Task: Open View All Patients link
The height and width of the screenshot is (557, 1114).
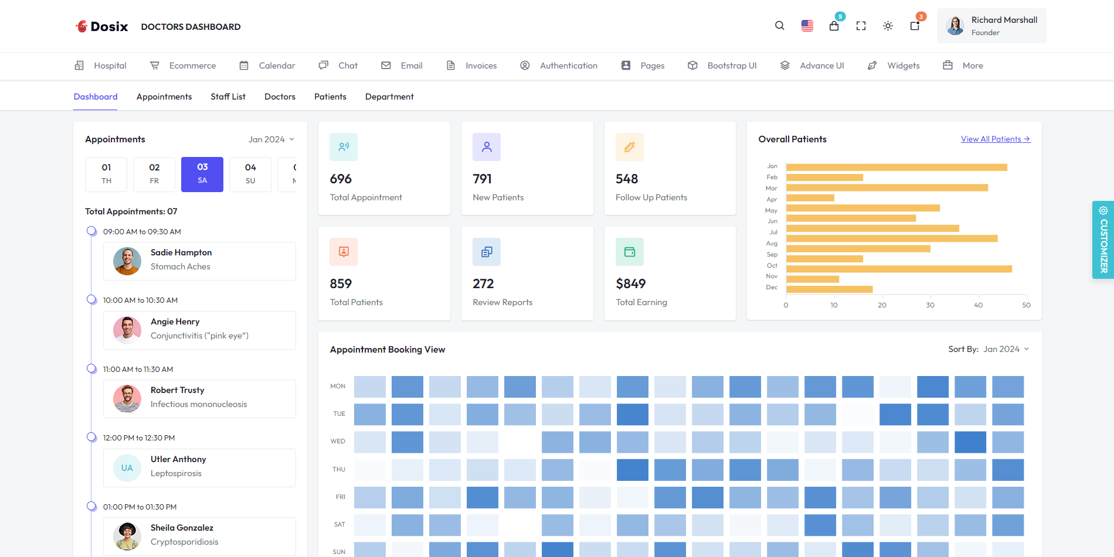Action: 996,139
